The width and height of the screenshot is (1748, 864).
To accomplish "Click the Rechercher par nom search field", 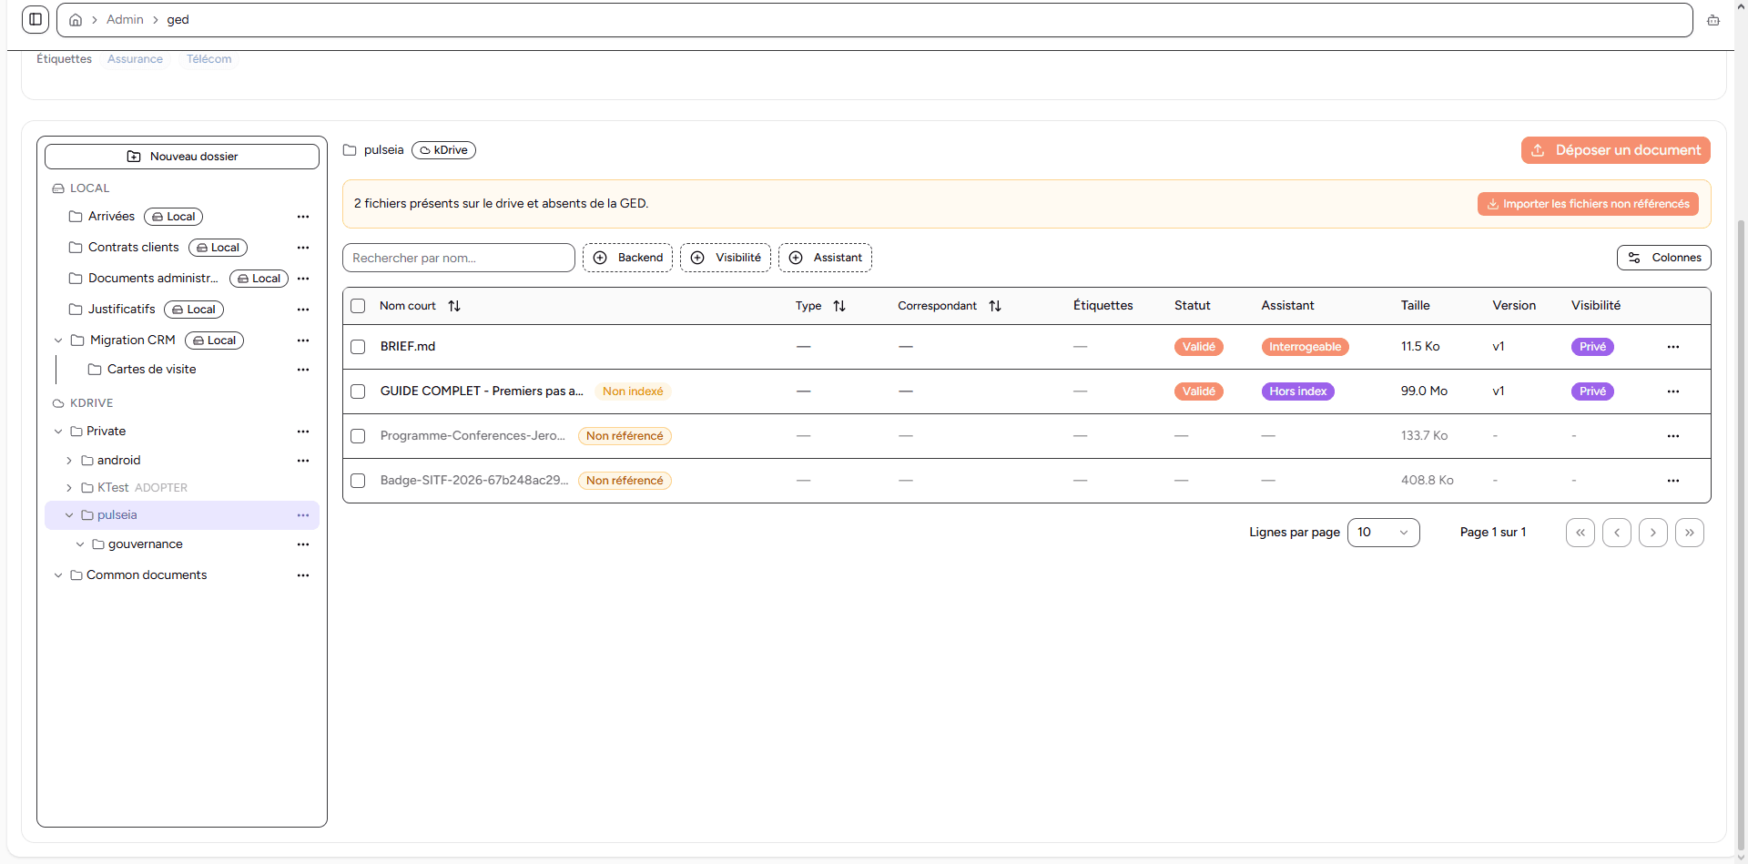I will pyautogui.click(x=458, y=258).
